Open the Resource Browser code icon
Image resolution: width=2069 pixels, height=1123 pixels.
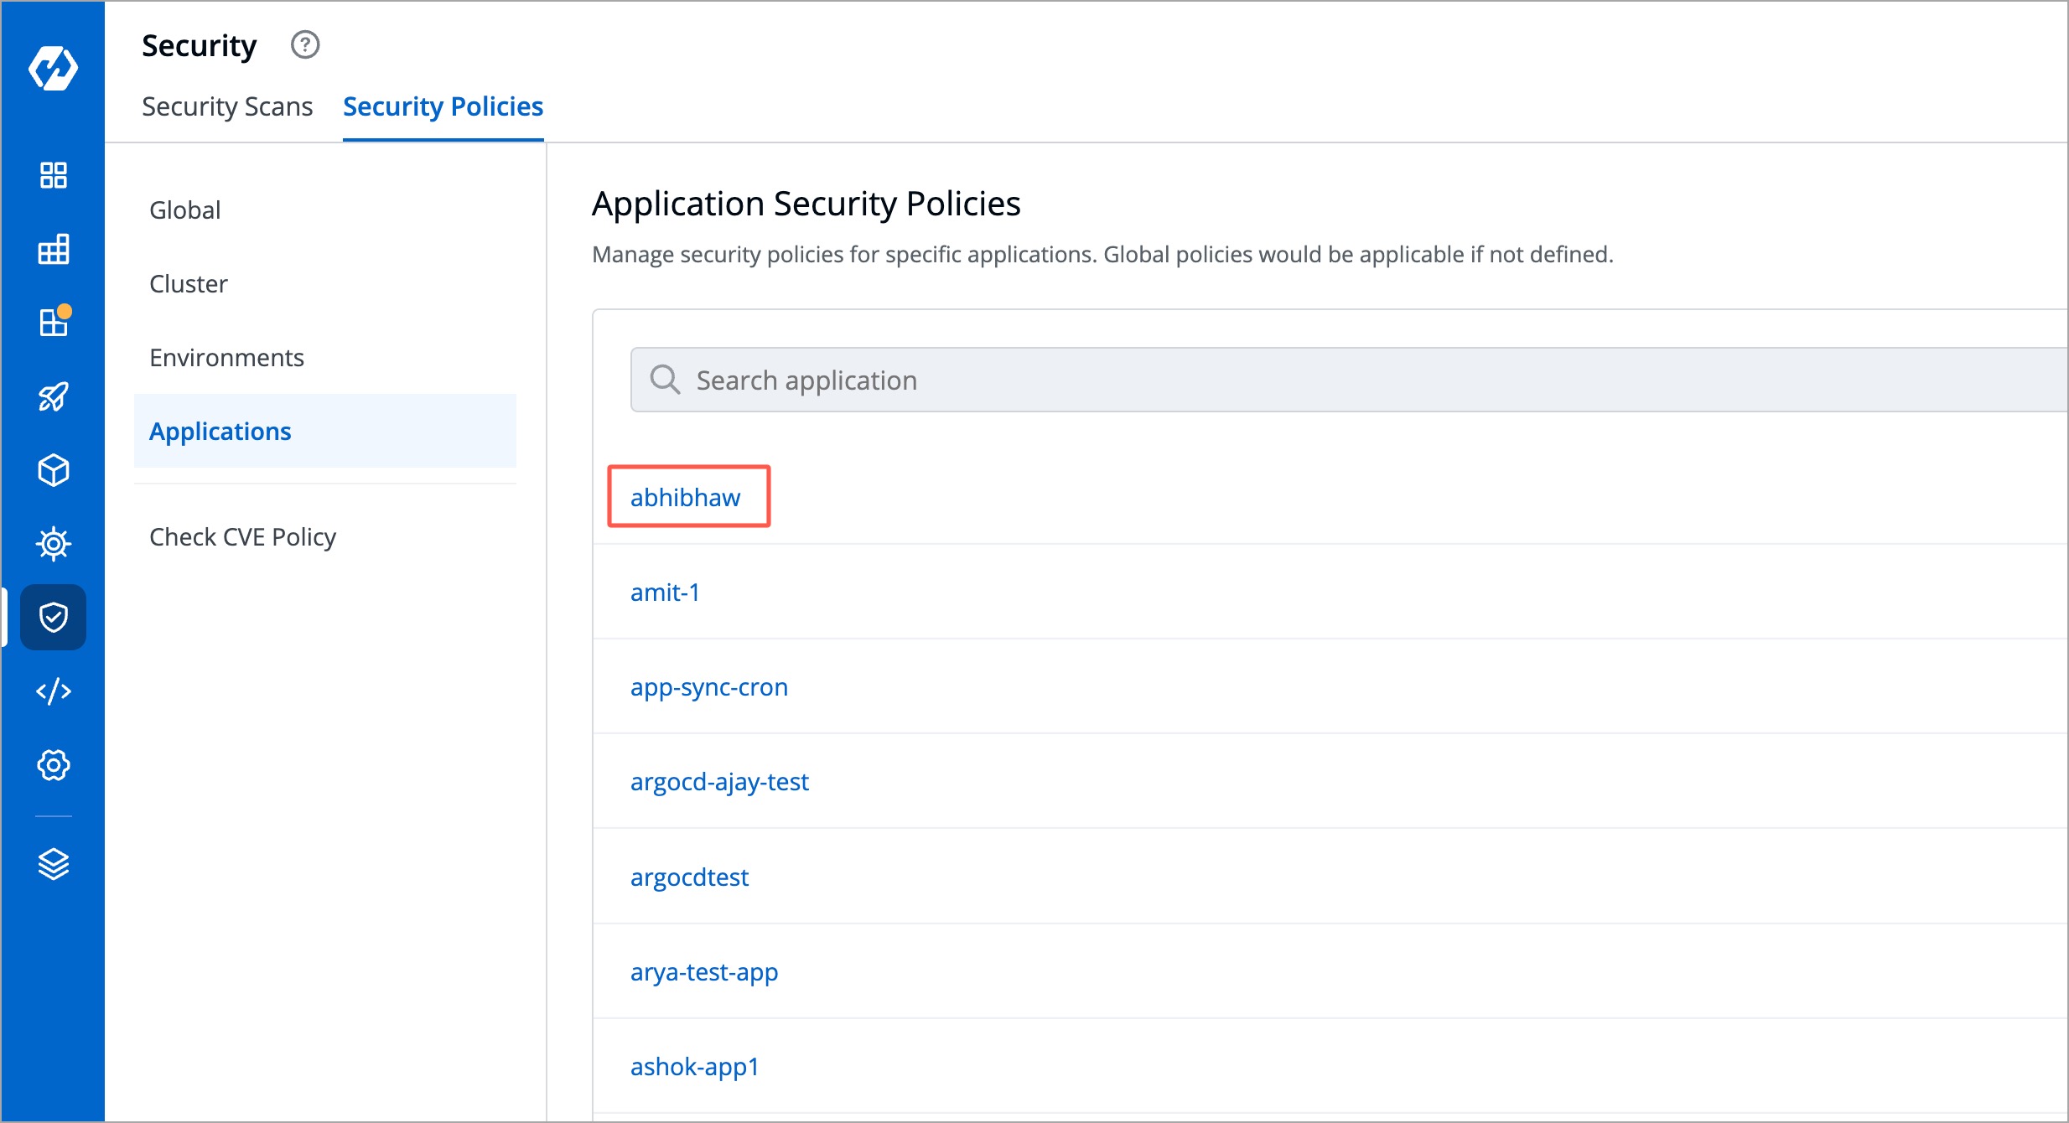tap(53, 691)
